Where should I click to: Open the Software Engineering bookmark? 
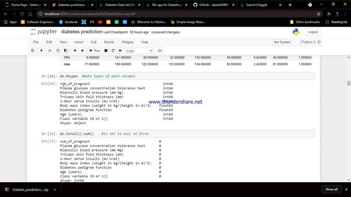pos(38,22)
